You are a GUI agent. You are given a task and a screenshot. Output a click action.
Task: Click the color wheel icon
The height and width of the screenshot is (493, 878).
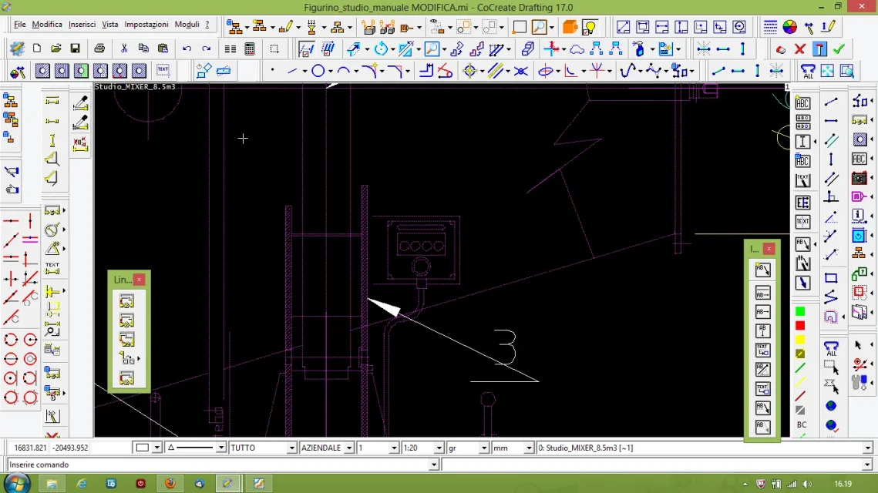tap(789, 27)
